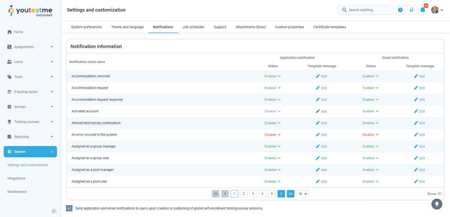Go to next page arrow

(281, 194)
